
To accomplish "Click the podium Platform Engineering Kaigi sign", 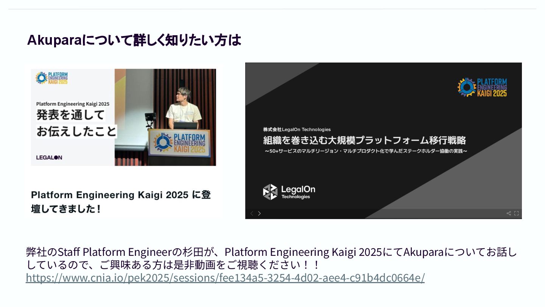I will tap(180, 143).
